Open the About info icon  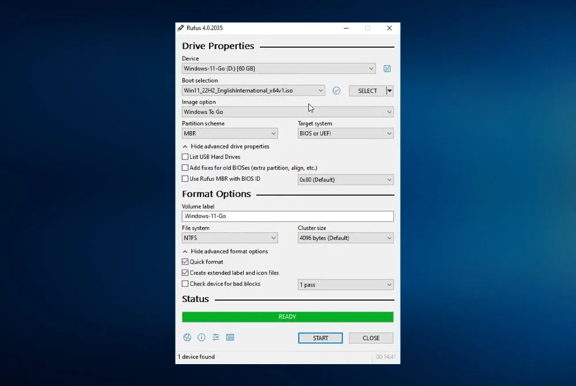point(201,337)
